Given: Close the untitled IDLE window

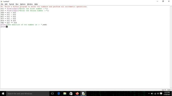Looking at the screenshot, I should [x=169, y=1].
